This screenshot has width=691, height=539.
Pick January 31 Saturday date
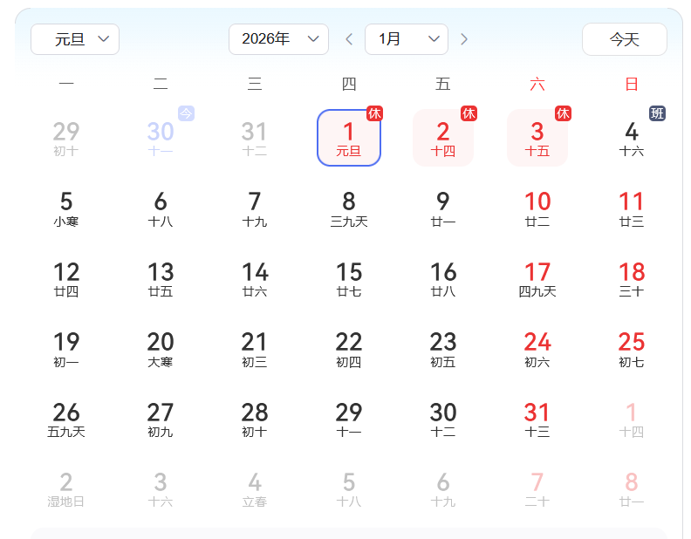tap(537, 419)
